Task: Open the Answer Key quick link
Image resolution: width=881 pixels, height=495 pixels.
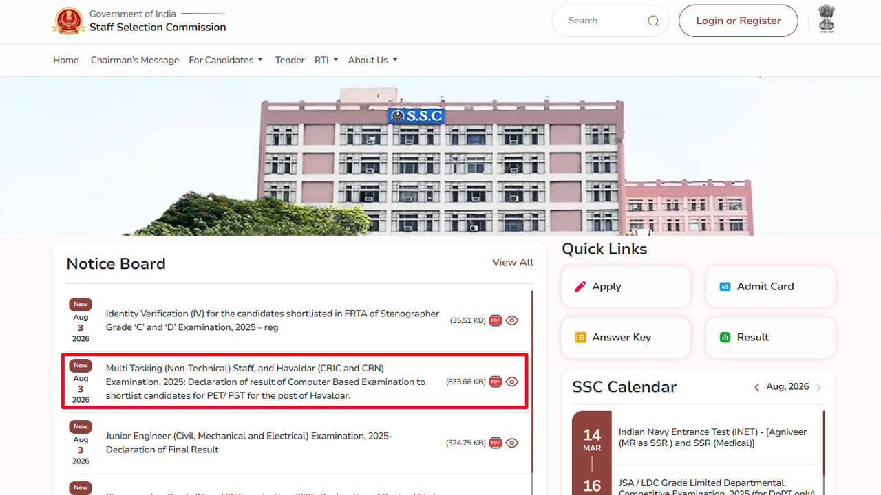Action: [626, 338]
